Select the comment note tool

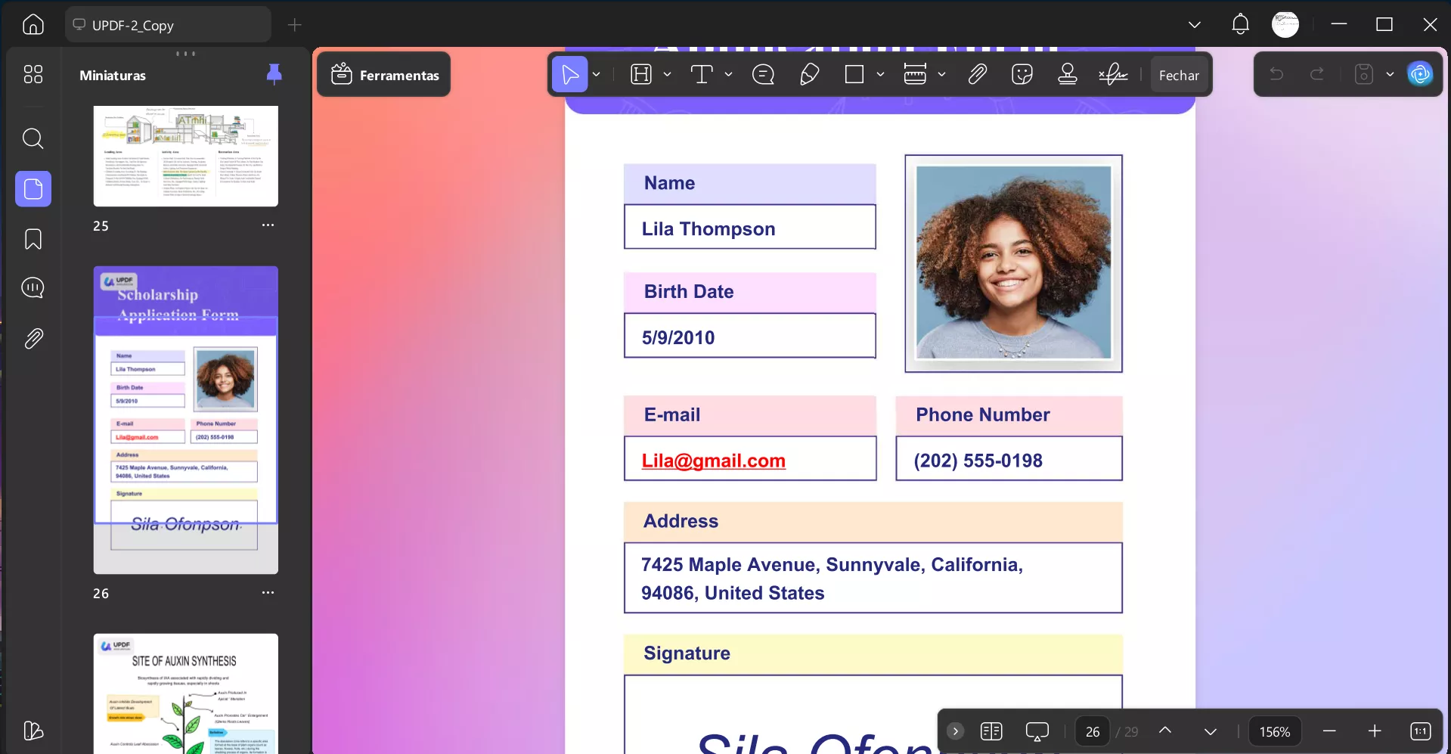[763, 74]
